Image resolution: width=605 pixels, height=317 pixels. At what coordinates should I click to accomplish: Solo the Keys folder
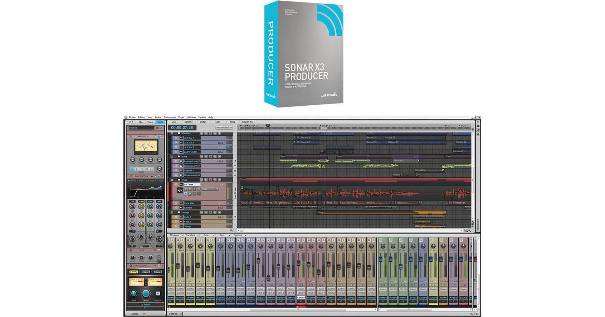[x=206, y=157]
